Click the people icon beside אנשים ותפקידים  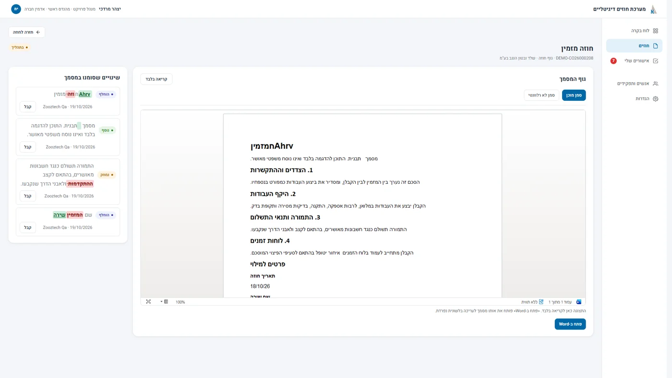click(x=655, y=83)
